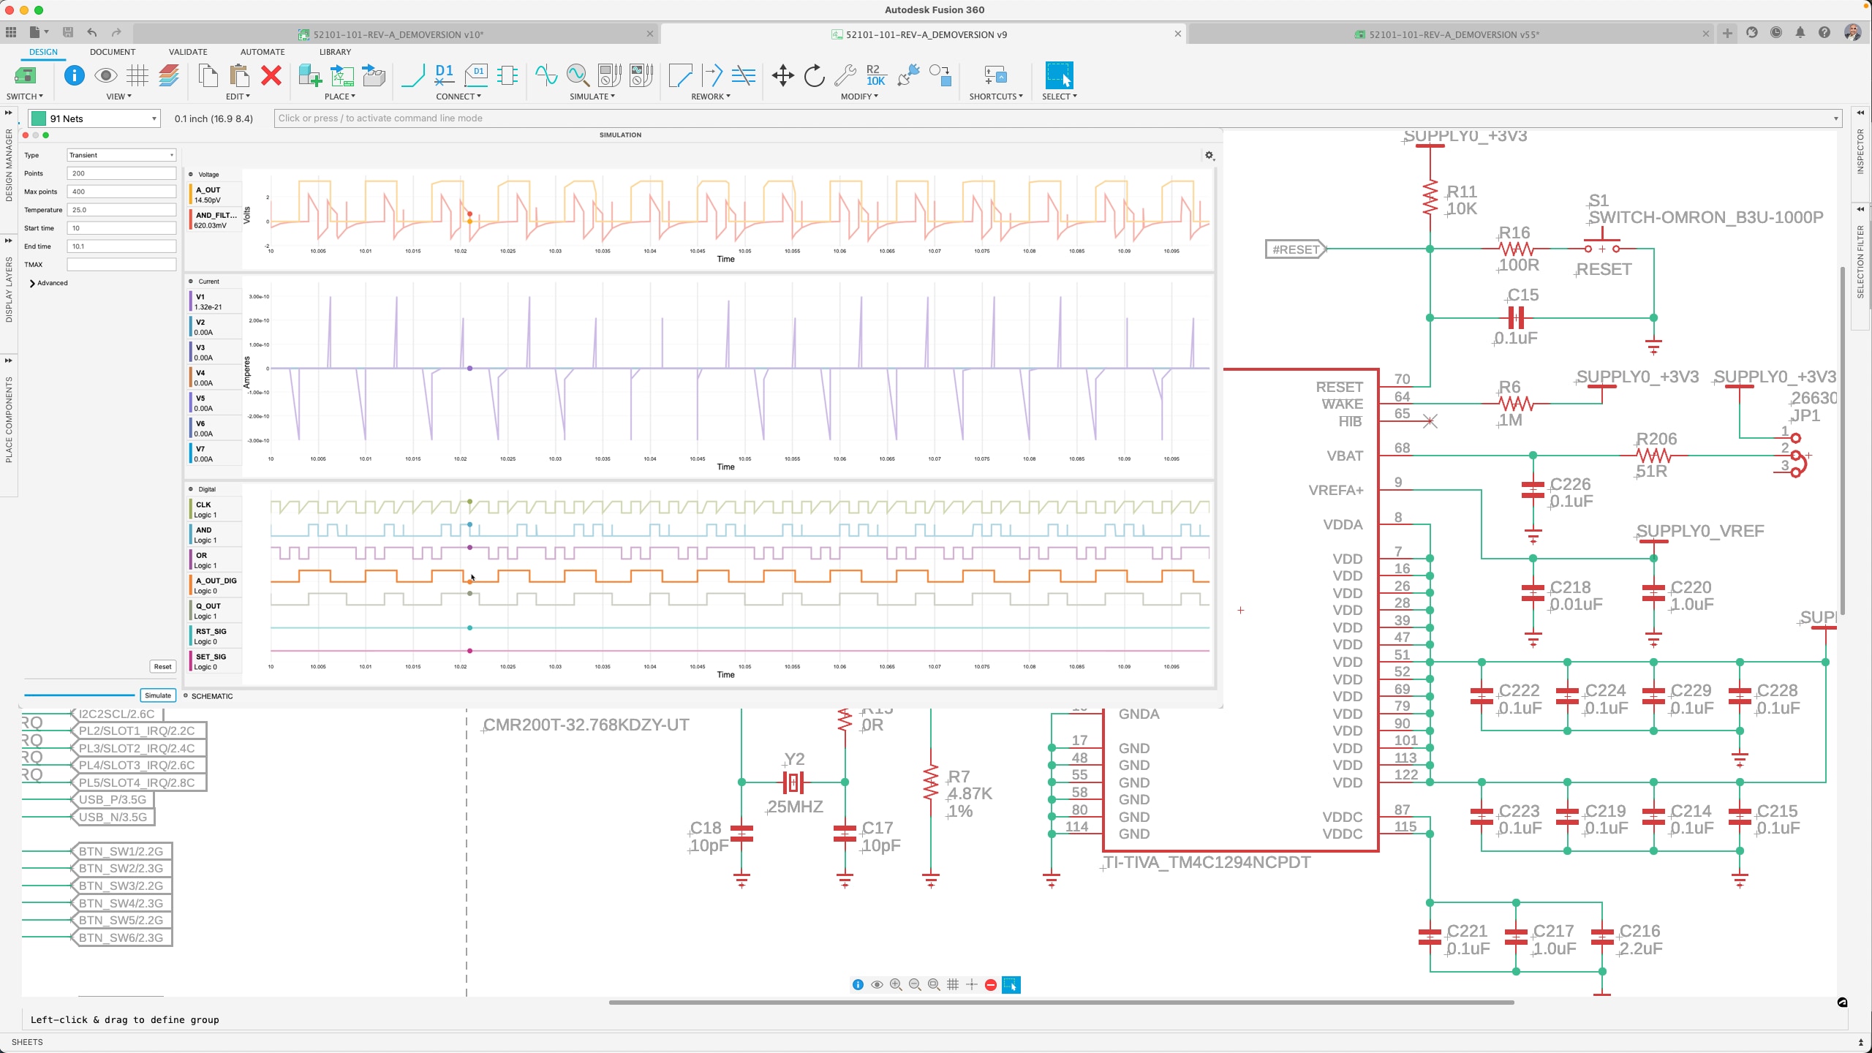Toggle the Voltage plot section indicator

191,174
